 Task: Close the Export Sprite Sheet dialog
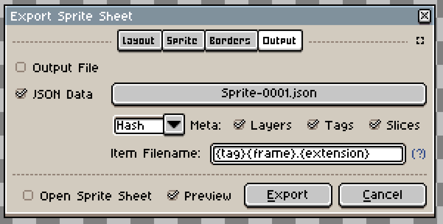click(425, 16)
